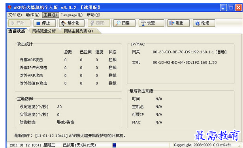Click the 外部IP冲突攻击 row label

click(x=33, y=67)
